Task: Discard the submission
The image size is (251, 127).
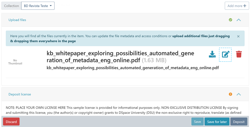Action: tap(11, 122)
